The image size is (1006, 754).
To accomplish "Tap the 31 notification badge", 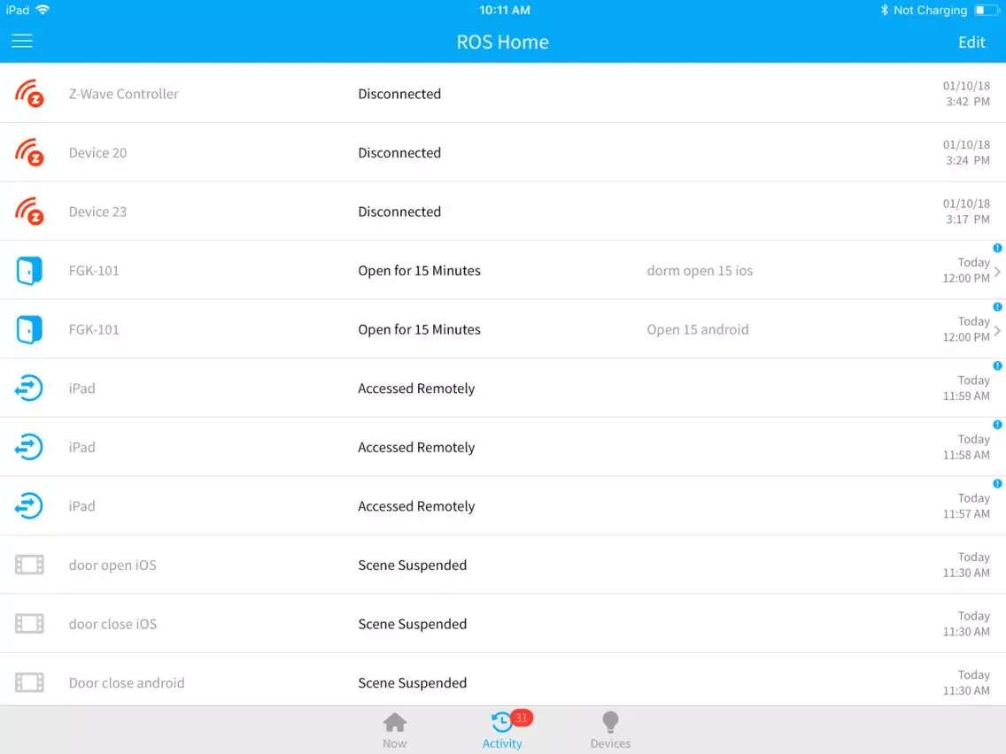I will pos(521,719).
